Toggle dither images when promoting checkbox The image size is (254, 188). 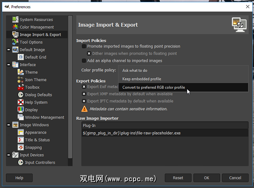pyautogui.click(x=89, y=53)
